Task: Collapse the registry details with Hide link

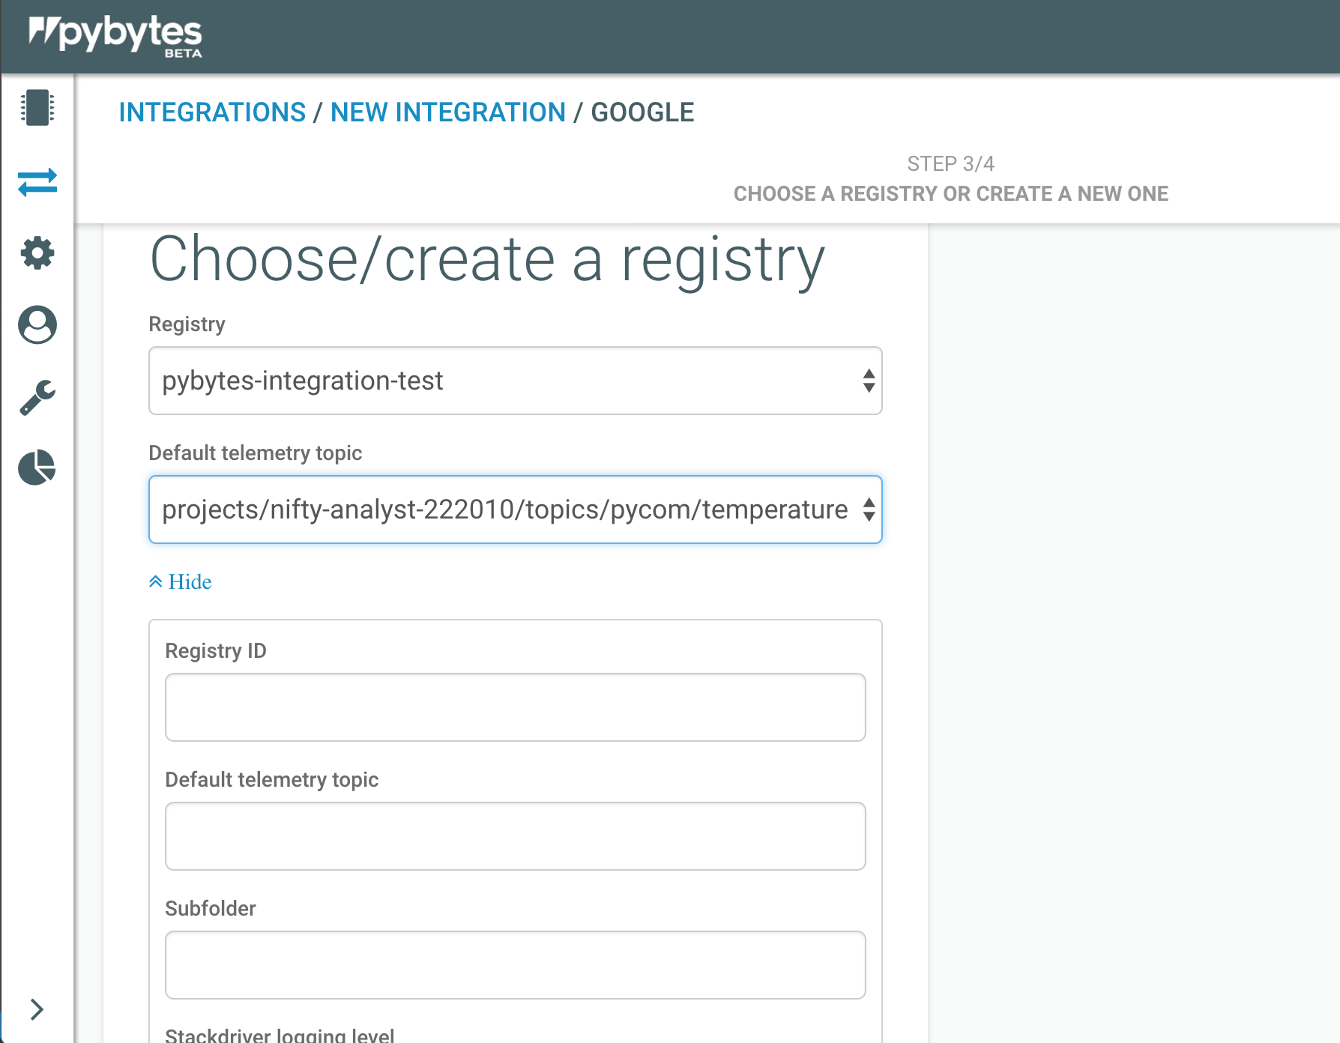Action: point(180,581)
